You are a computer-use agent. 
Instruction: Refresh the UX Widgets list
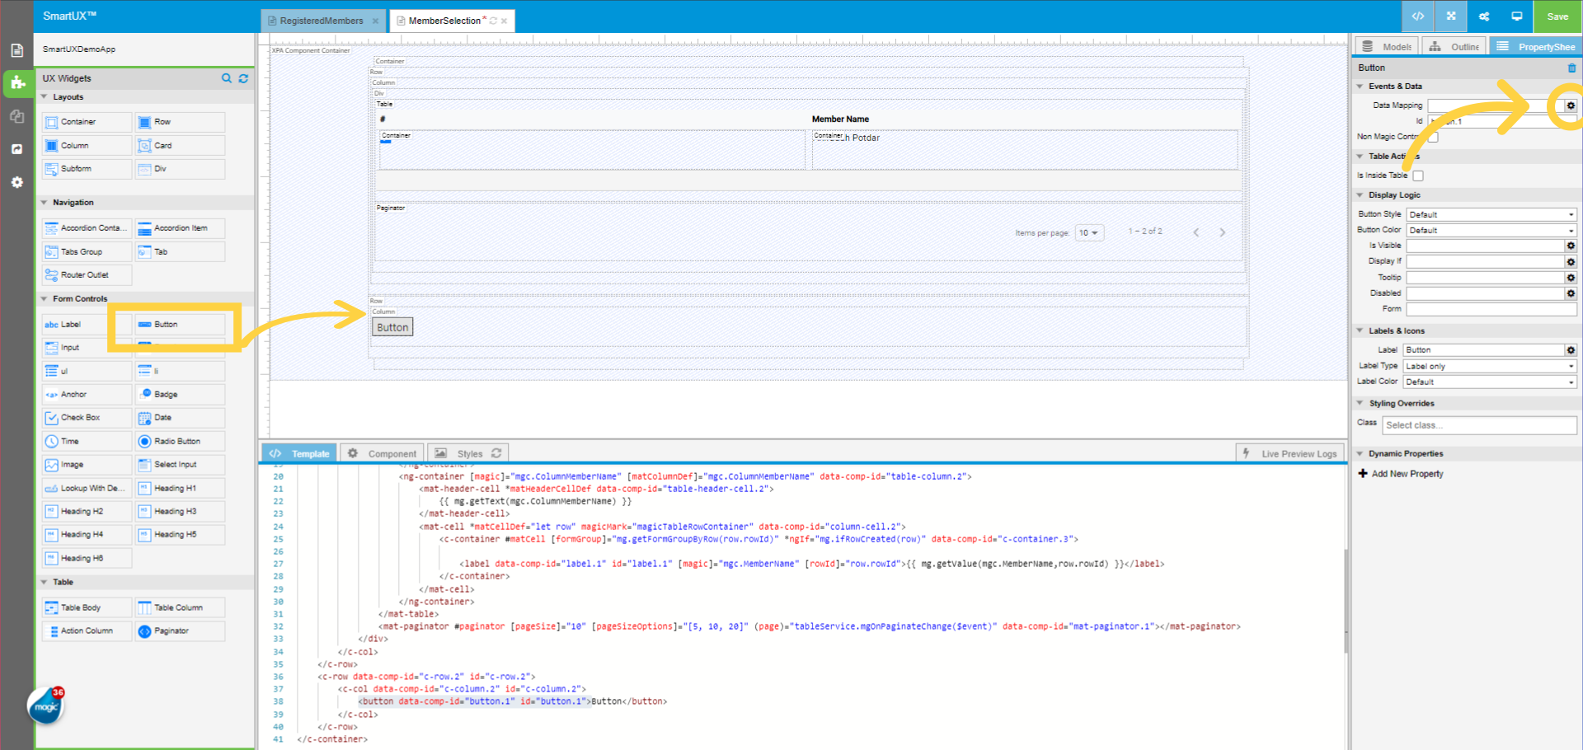point(243,78)
